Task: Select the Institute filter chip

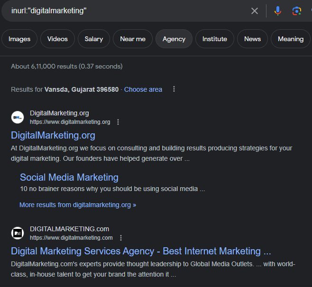Action: (x=215, y=39)
